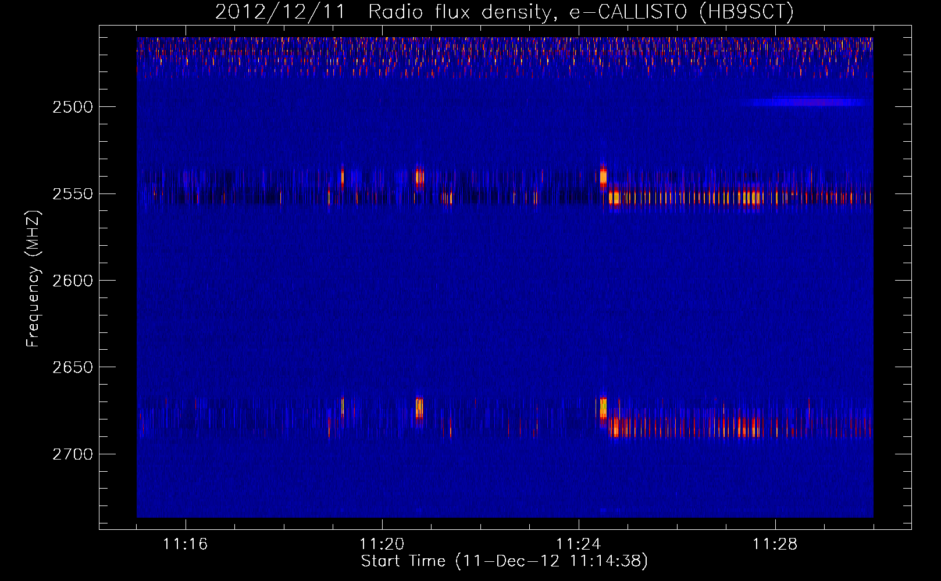941x581 pixels.
Task: Click the 2500 frequency tick label
Action: pyautogui.click(x=73, y=107)
